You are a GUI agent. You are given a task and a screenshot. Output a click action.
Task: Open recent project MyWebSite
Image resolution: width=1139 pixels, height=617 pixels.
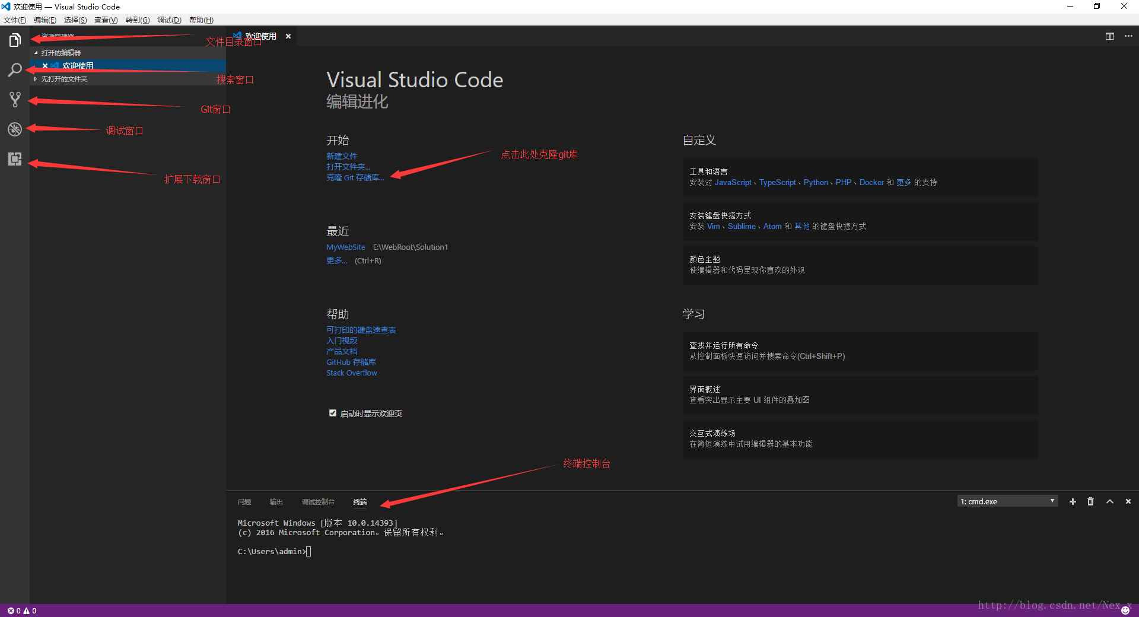coord(346,247)
